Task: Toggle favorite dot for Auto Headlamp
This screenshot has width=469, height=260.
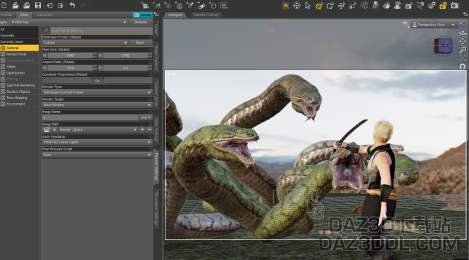Action: click(x=151, y=137)
